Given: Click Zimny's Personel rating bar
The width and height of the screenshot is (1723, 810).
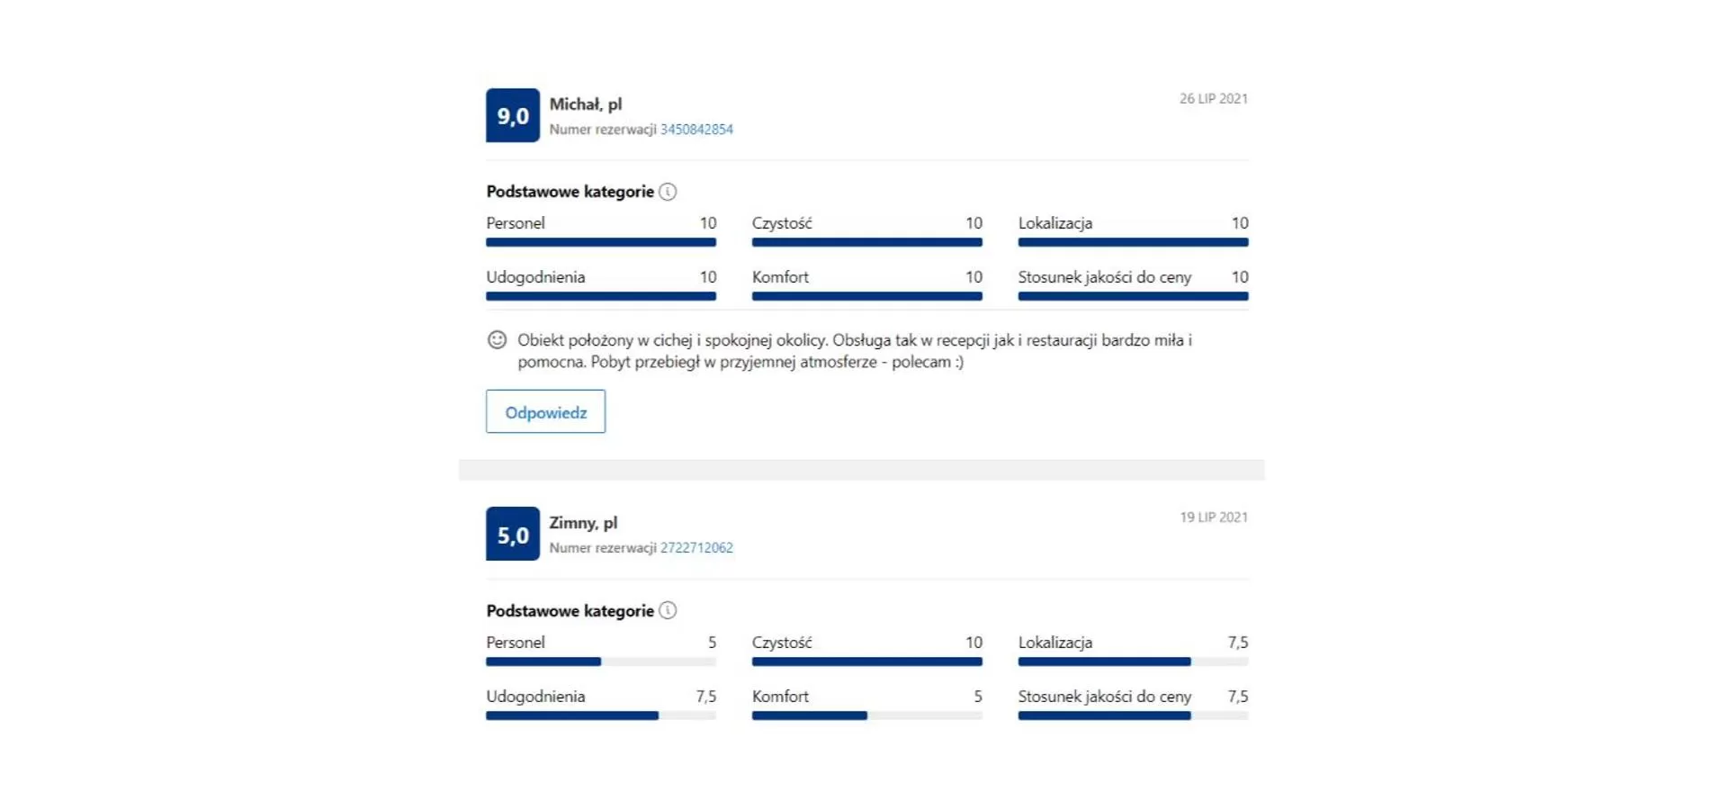Looking at the screenshot, I should coord(601,661).
